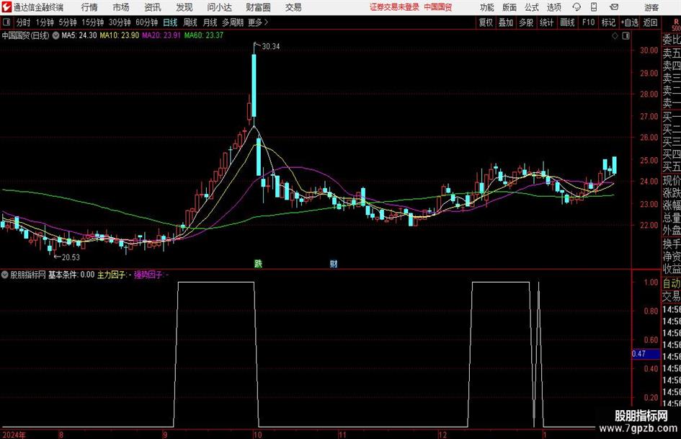Click the 游客 guest account label

651,7
